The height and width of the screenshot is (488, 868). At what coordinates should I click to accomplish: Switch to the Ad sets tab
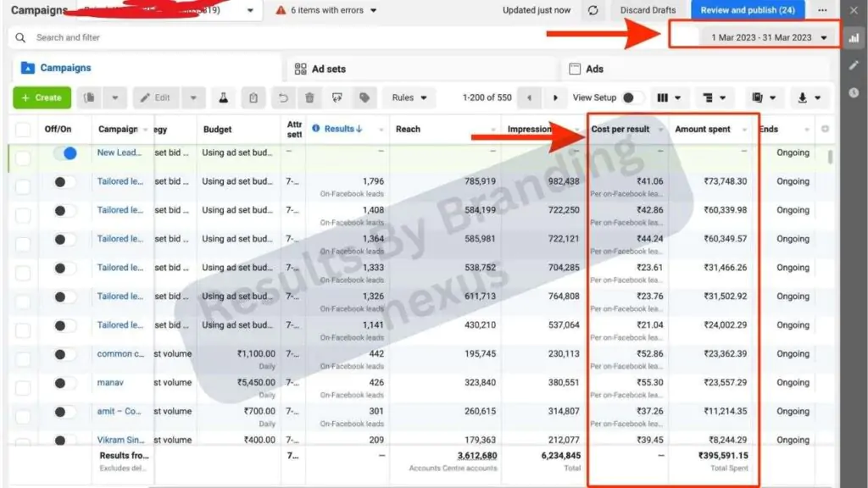point(329,69)
